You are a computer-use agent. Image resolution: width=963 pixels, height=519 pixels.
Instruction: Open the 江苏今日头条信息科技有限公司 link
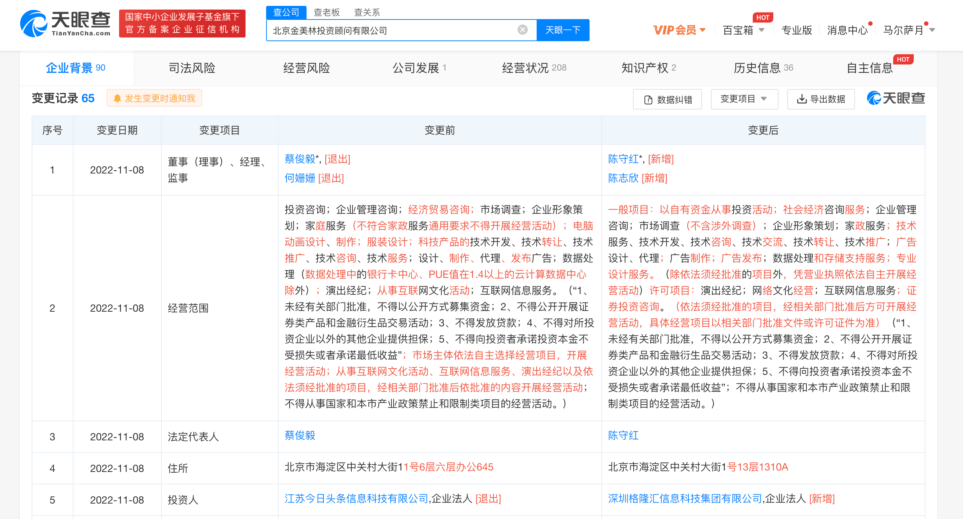click(356, 498)
